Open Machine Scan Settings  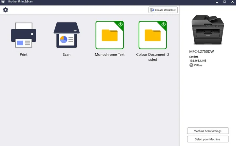tap(208, 131)
